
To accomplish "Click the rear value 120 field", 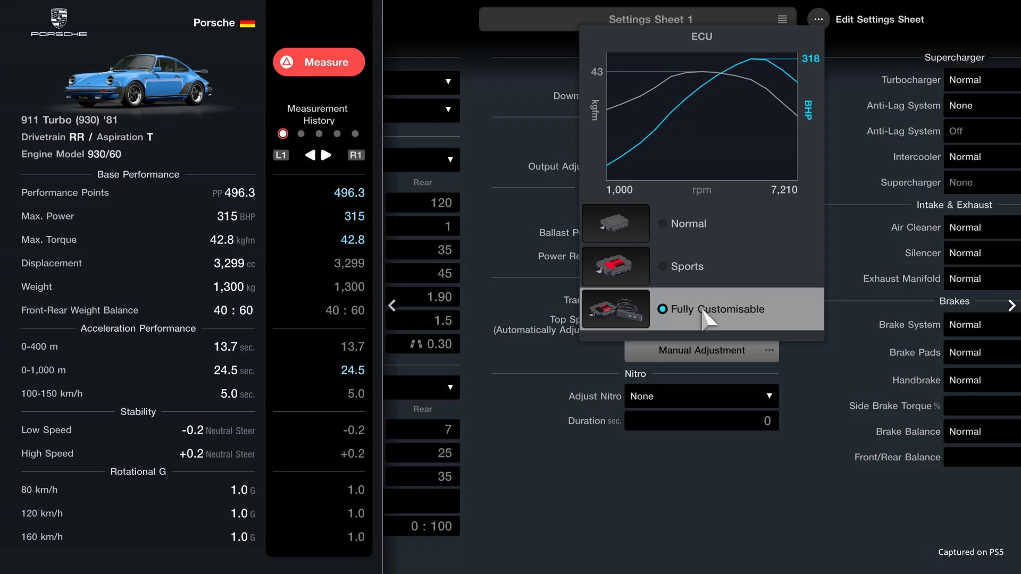I will click(x=423, y=203).
